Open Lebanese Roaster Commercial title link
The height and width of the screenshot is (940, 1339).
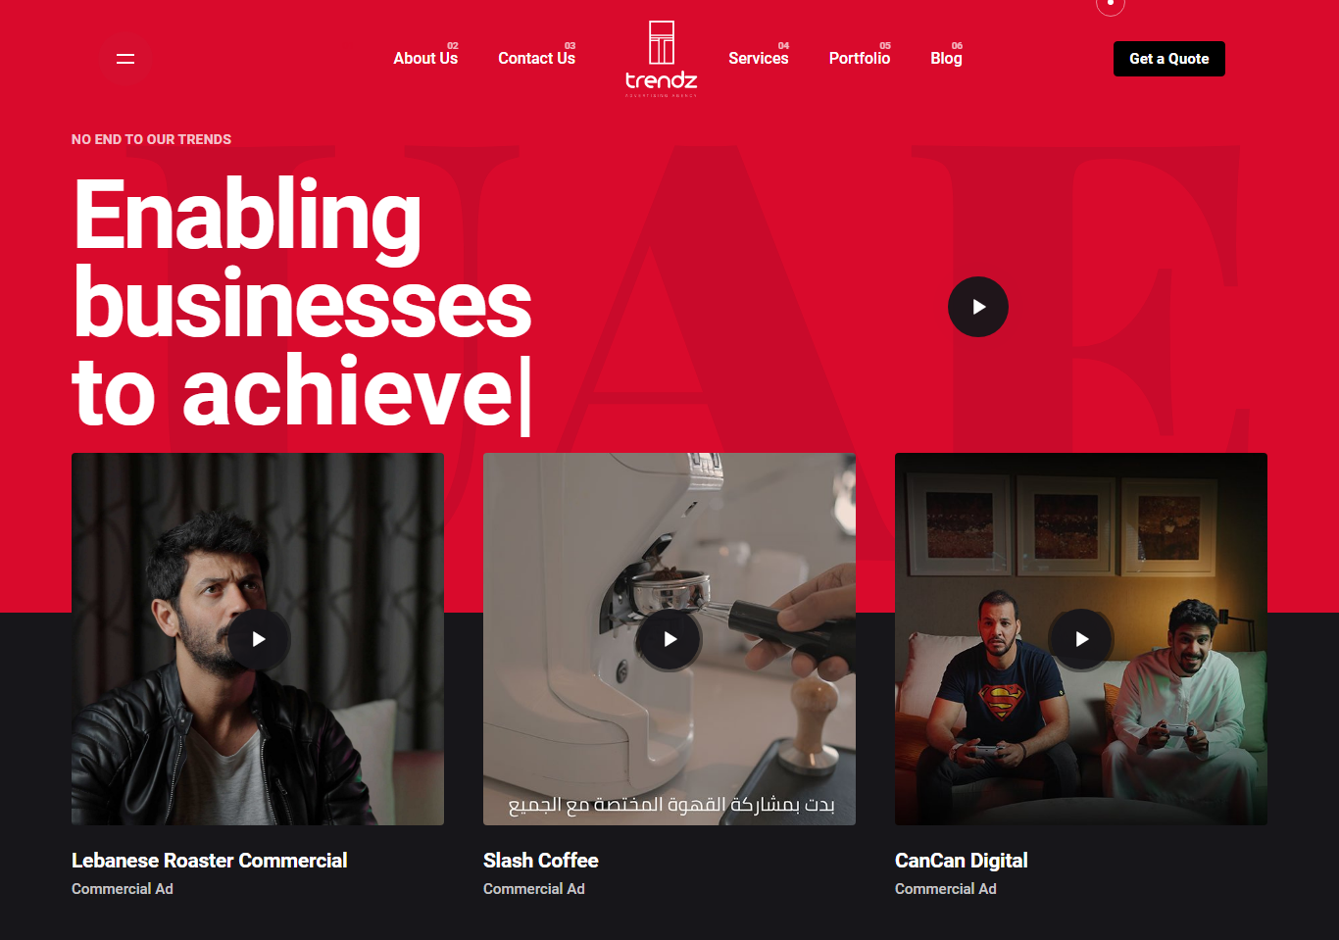(210, 861)
